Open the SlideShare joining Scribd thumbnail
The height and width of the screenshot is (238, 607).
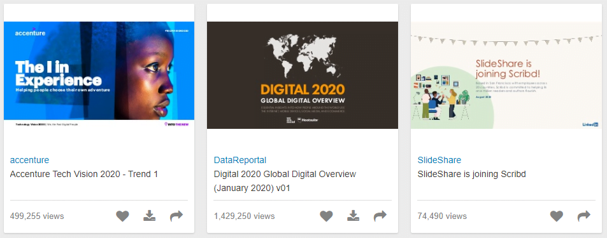tap(506, 76)
